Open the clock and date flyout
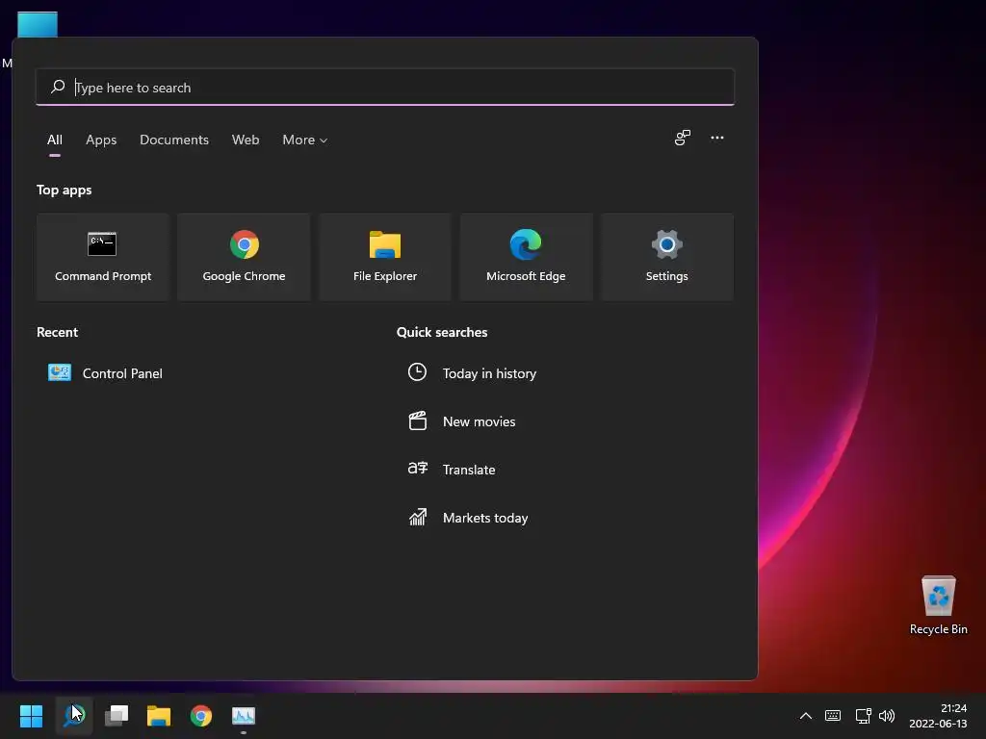Screen dimensions: 986x739 click(938, 716)
